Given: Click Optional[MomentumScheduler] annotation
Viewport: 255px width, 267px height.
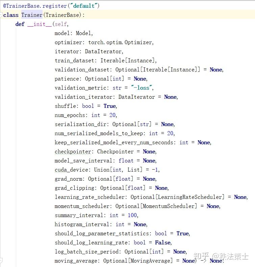Looking at the screenshot, I should pos(156,206).
